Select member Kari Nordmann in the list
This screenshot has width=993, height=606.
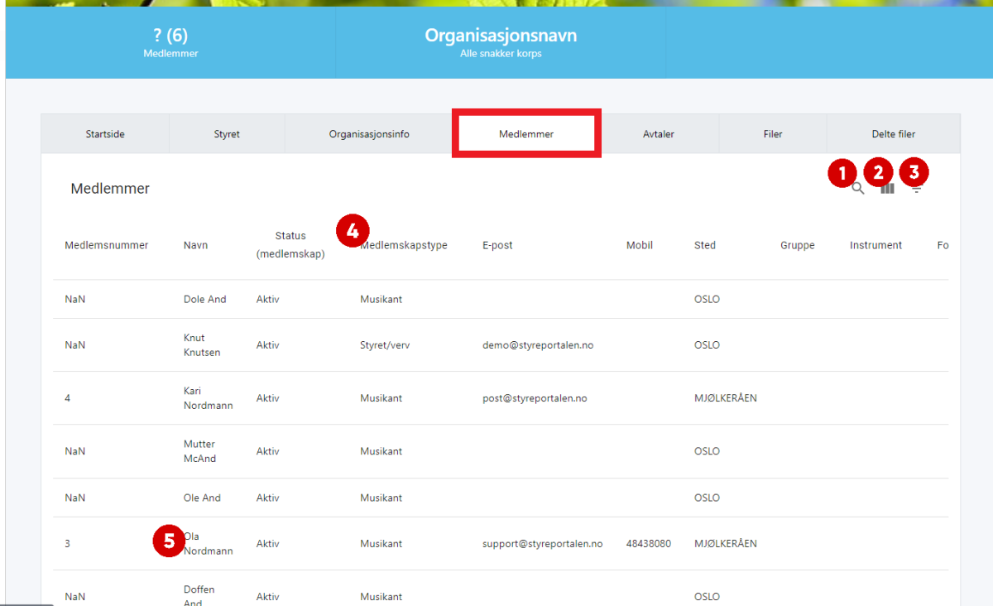208,398
